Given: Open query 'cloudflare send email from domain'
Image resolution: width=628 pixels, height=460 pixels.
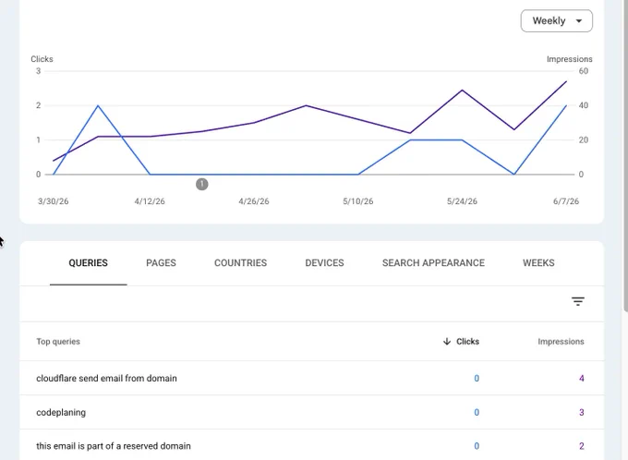Looking at the screenshot, I should pos(311,378).
